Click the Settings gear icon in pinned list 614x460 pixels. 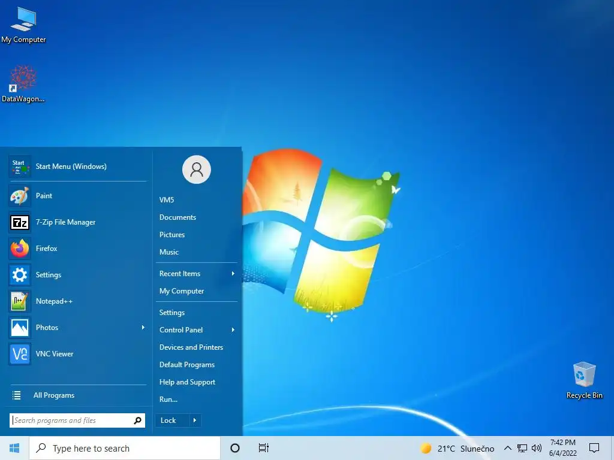[20, 275]
